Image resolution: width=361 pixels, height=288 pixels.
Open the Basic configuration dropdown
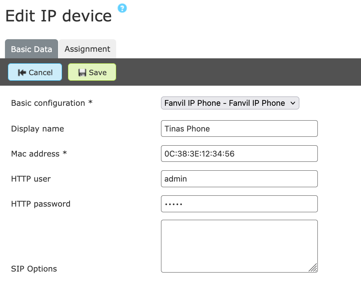pyautogui.click(x=230, y=103)
